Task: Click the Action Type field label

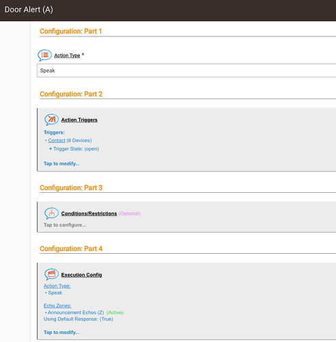Action: tap(67, 55)
